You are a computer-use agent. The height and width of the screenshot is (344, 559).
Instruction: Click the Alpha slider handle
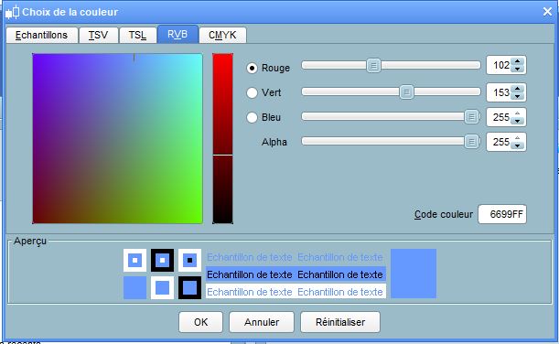click(x=472, y=142)
